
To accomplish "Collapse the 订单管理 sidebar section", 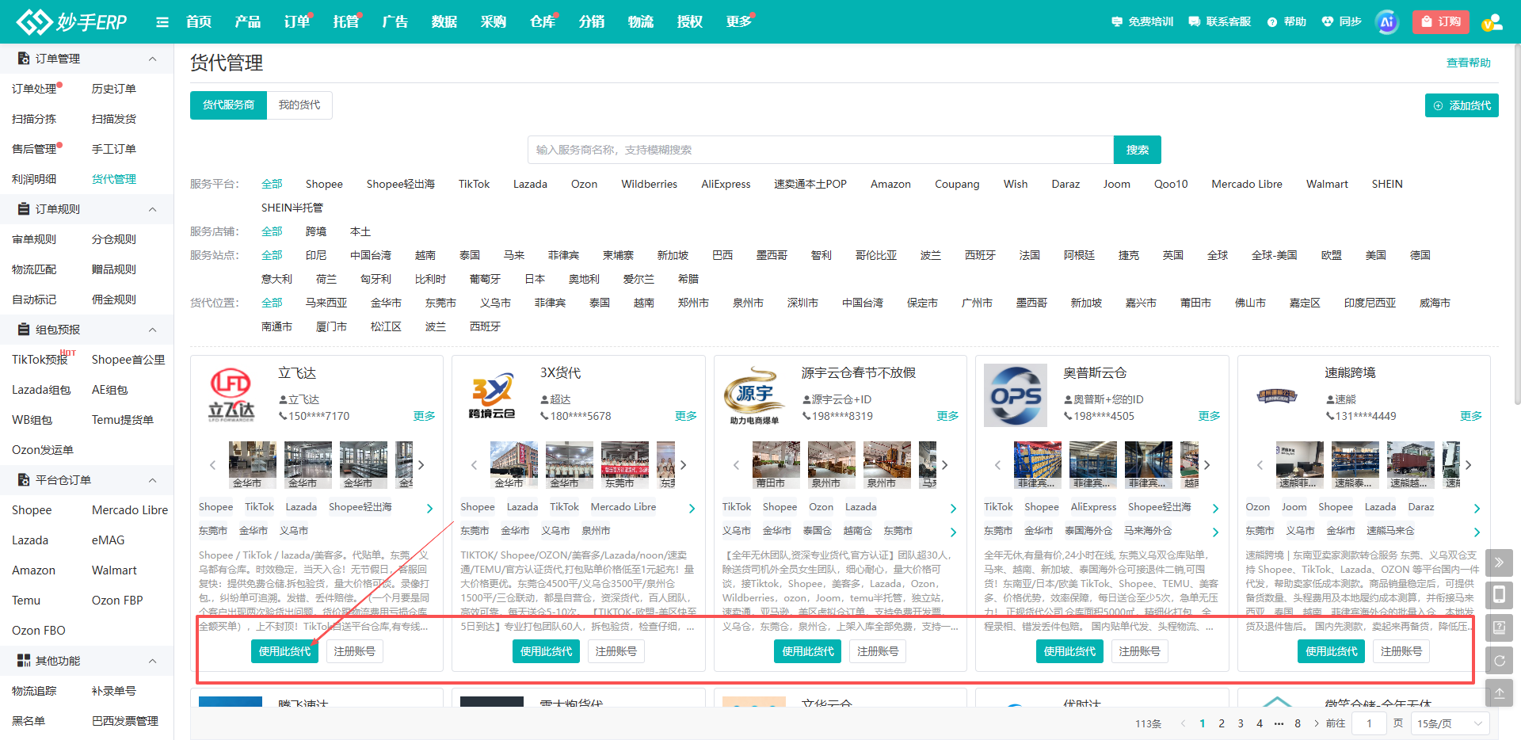I will 153,59.
